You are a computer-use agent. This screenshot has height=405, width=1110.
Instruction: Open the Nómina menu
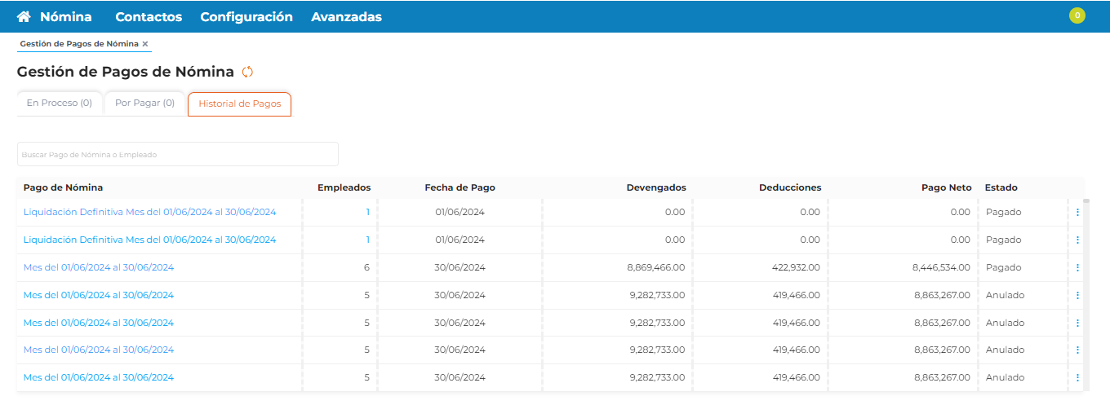[x=65, y=16]
